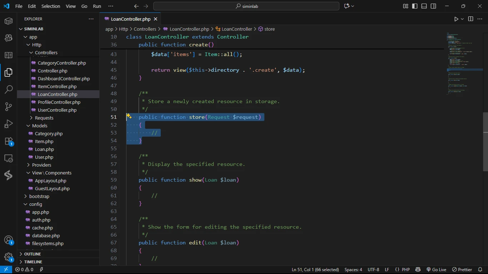The height and width of the screenshot is (274, 488).
Task: Split the editor to the right
Action: pos(470,19)
